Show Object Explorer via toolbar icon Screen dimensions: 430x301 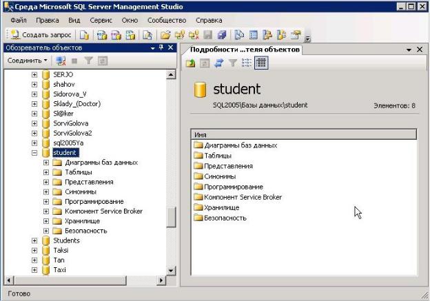point(267,35)
